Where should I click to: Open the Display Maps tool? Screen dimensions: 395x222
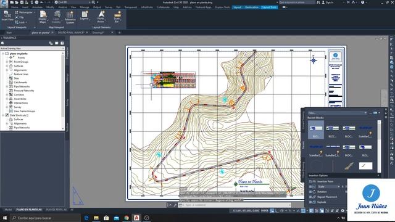tap(43, 17)
